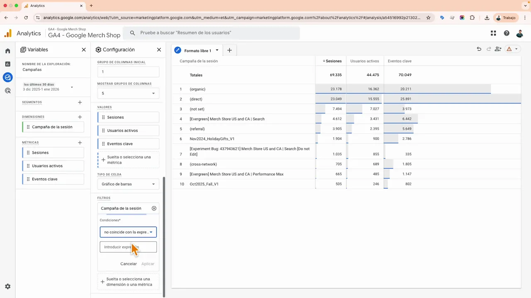Open the Google account avatar
Image resolution: width=531 pixels, height=298 pixels.
pos(520,33)
